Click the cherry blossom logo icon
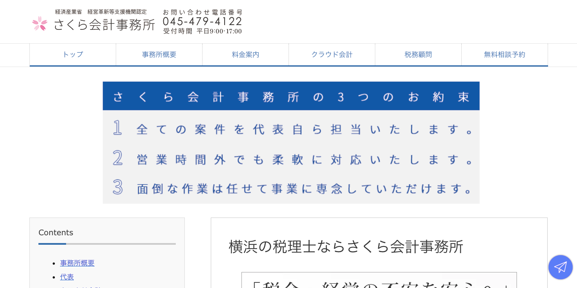577x288 pixels. [40, 23]
